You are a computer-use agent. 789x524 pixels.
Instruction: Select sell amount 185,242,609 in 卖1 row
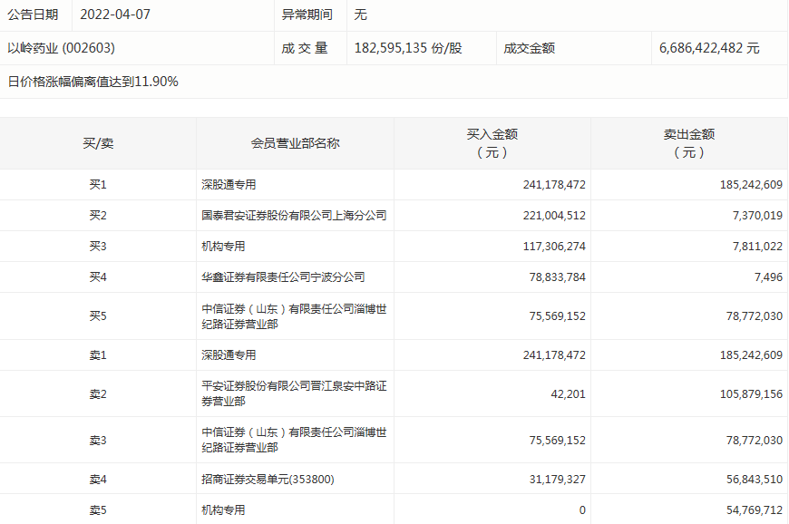tap(751, 355)
